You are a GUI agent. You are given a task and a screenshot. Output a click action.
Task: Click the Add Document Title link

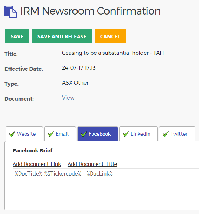(92, 164)
